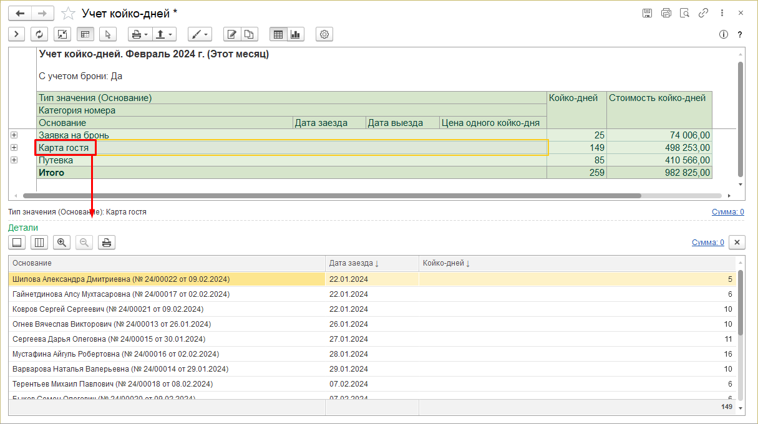This screenshot has width=758, height=424.
Task: Toggle the details panel toolbar button
Action: (85, 34)
